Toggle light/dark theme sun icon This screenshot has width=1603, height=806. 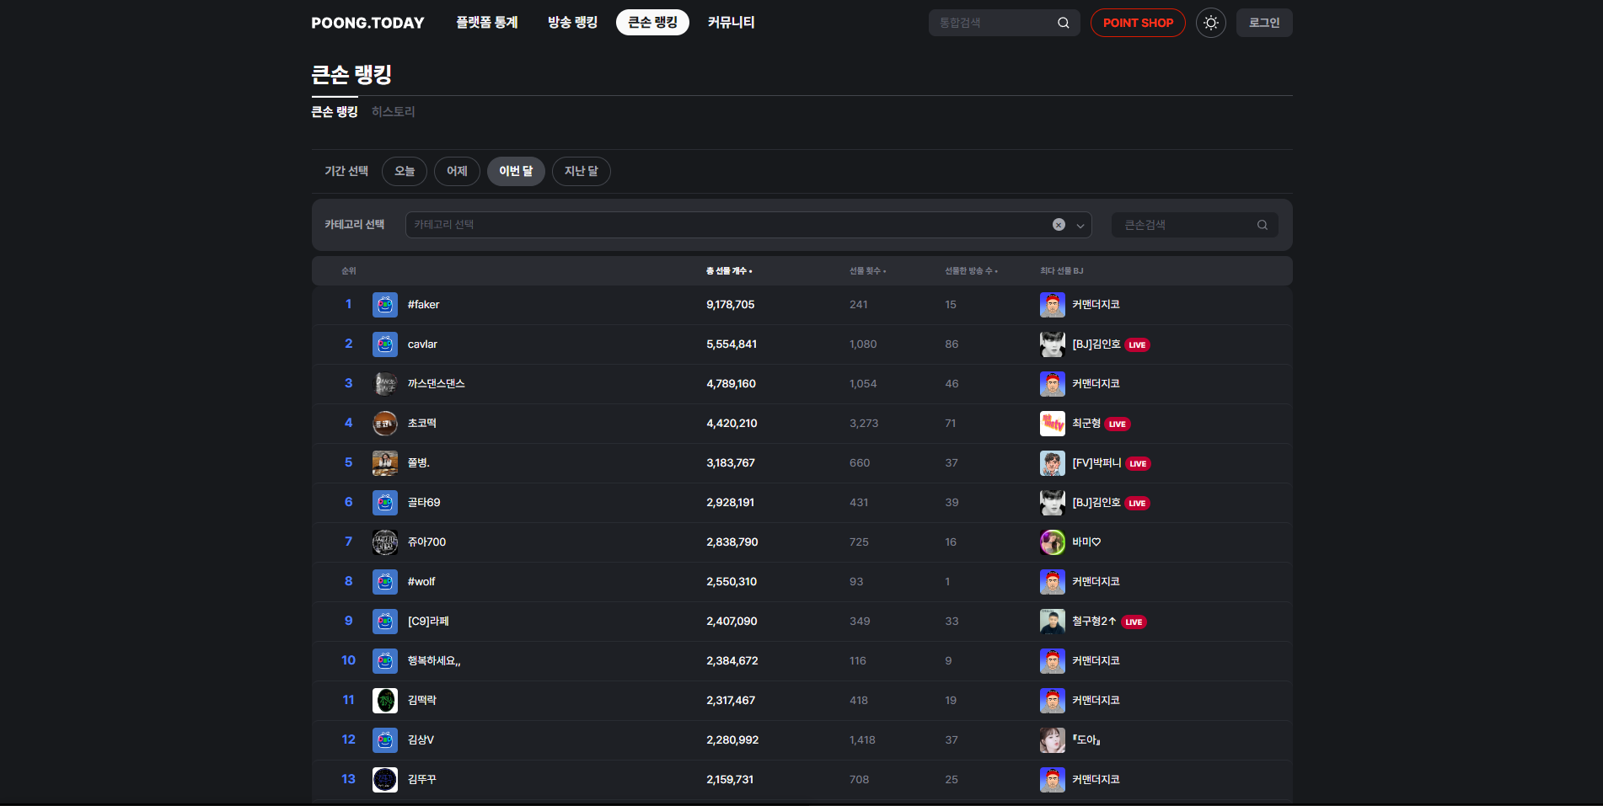click(x=1210, y=23)
